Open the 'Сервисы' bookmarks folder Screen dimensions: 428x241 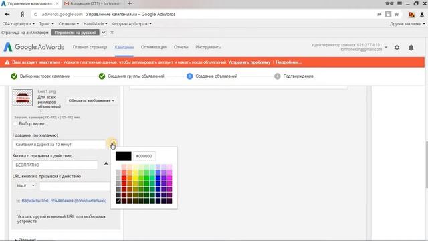(x=69, y=24)
